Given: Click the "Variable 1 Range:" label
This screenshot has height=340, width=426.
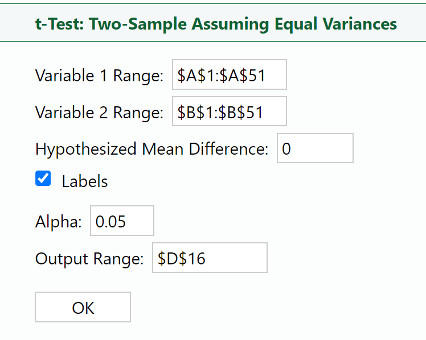Looking at the screenshot, I should [x=99, y=76].
